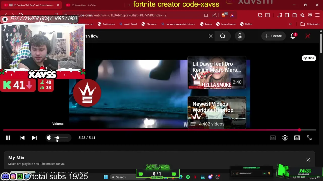323x181 pixels.
Task: Open Windows Start menu
Action: tap(106, 177)
